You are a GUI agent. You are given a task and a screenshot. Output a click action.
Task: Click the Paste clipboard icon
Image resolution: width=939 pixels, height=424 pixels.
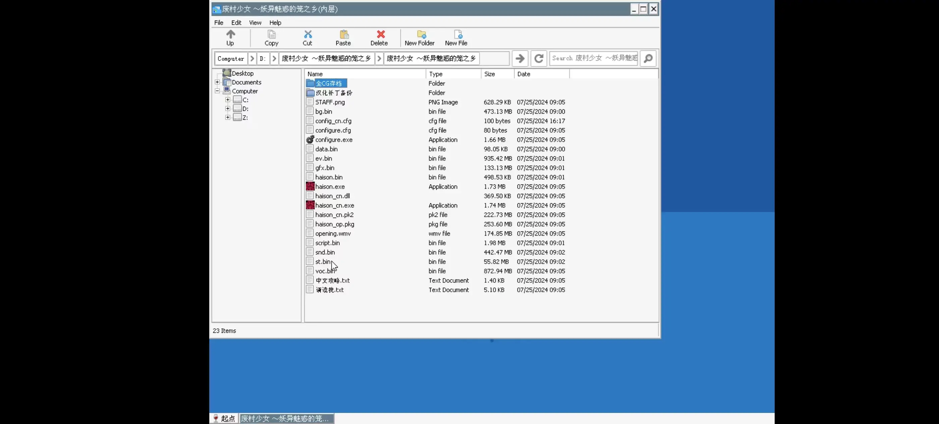coord(343,35)
